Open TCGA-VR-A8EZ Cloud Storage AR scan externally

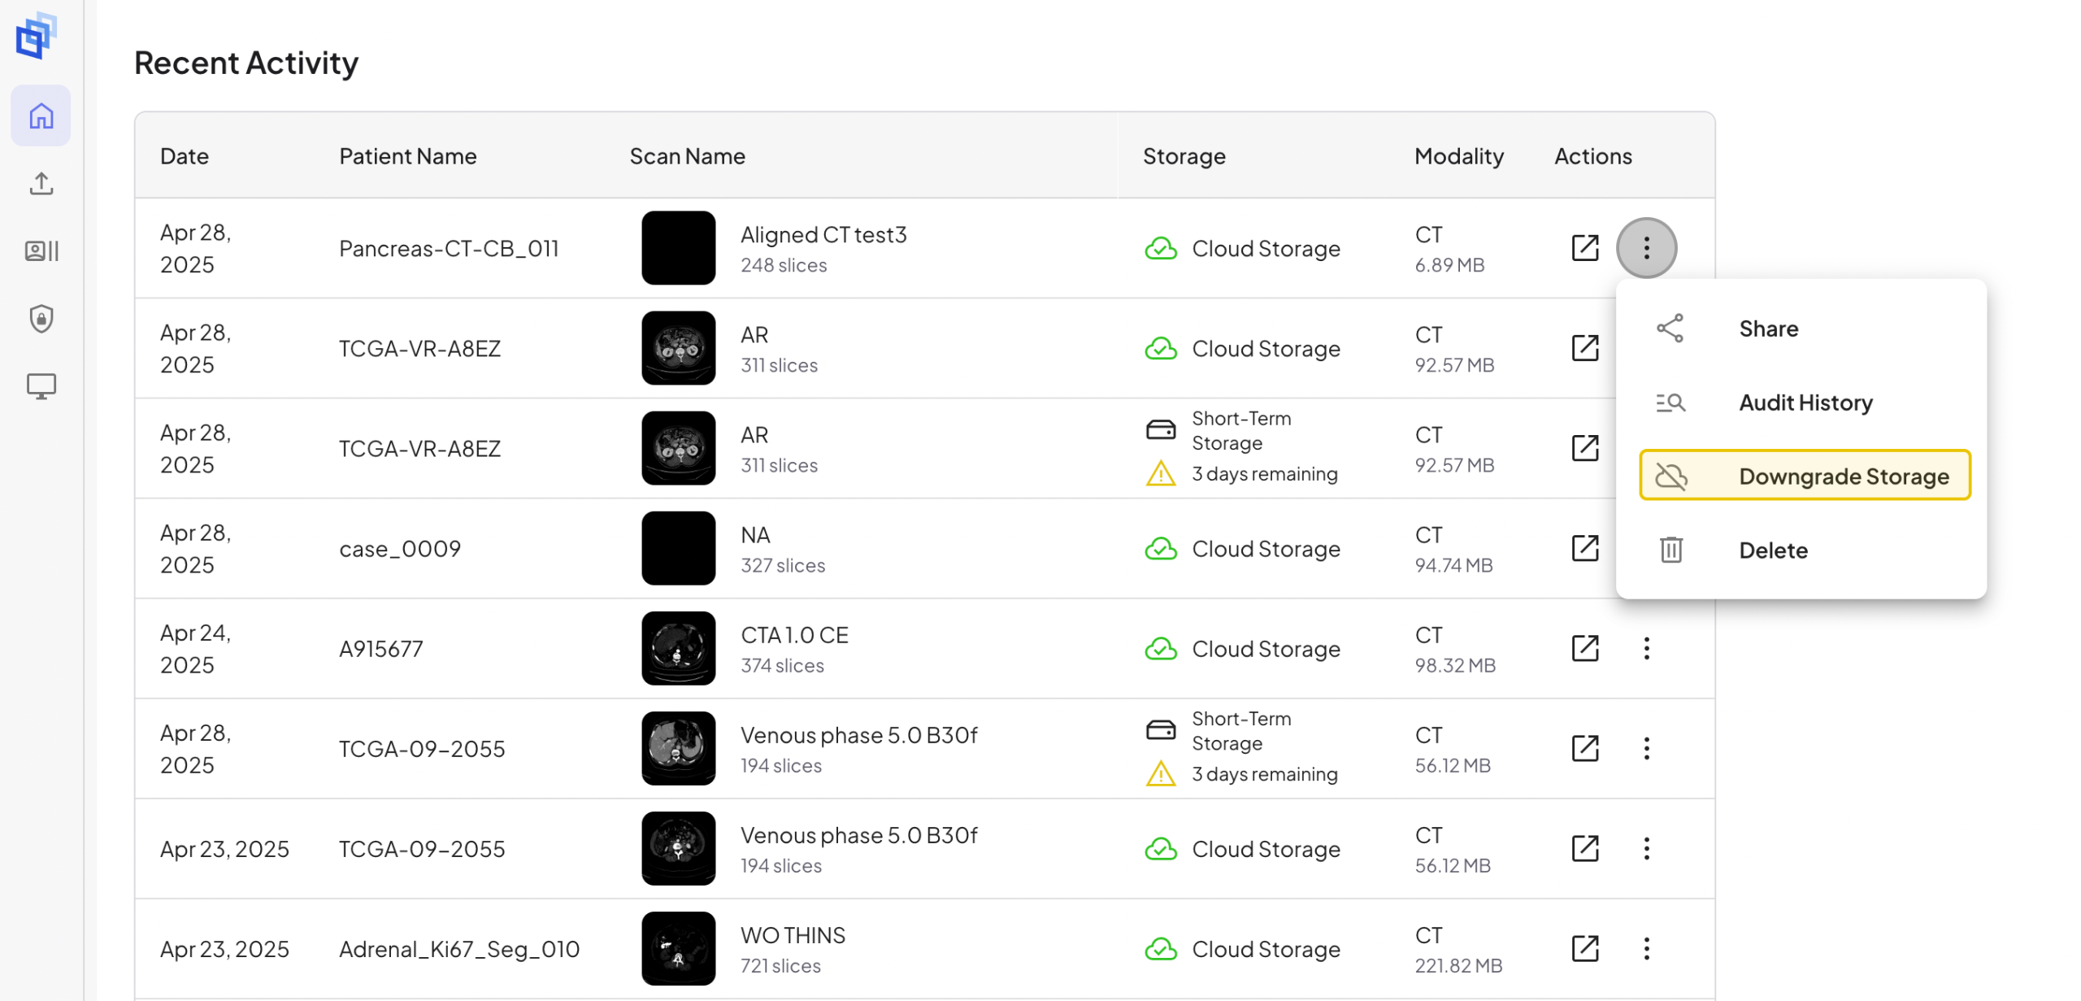[x=1584, y=348]
